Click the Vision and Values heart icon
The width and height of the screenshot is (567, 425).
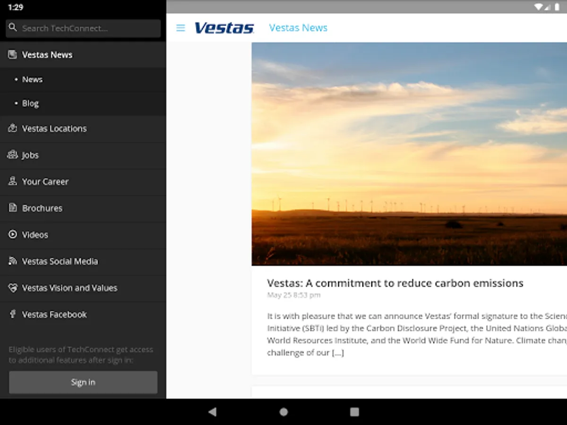pyautogui.click(x=13, y=287)
